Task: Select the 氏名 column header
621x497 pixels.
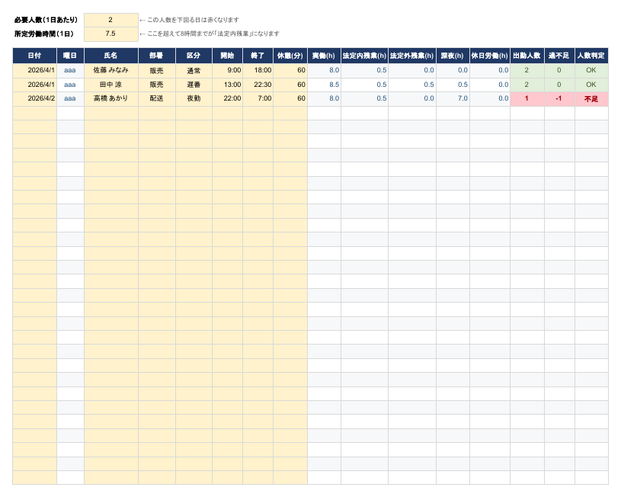Action: 111,56
